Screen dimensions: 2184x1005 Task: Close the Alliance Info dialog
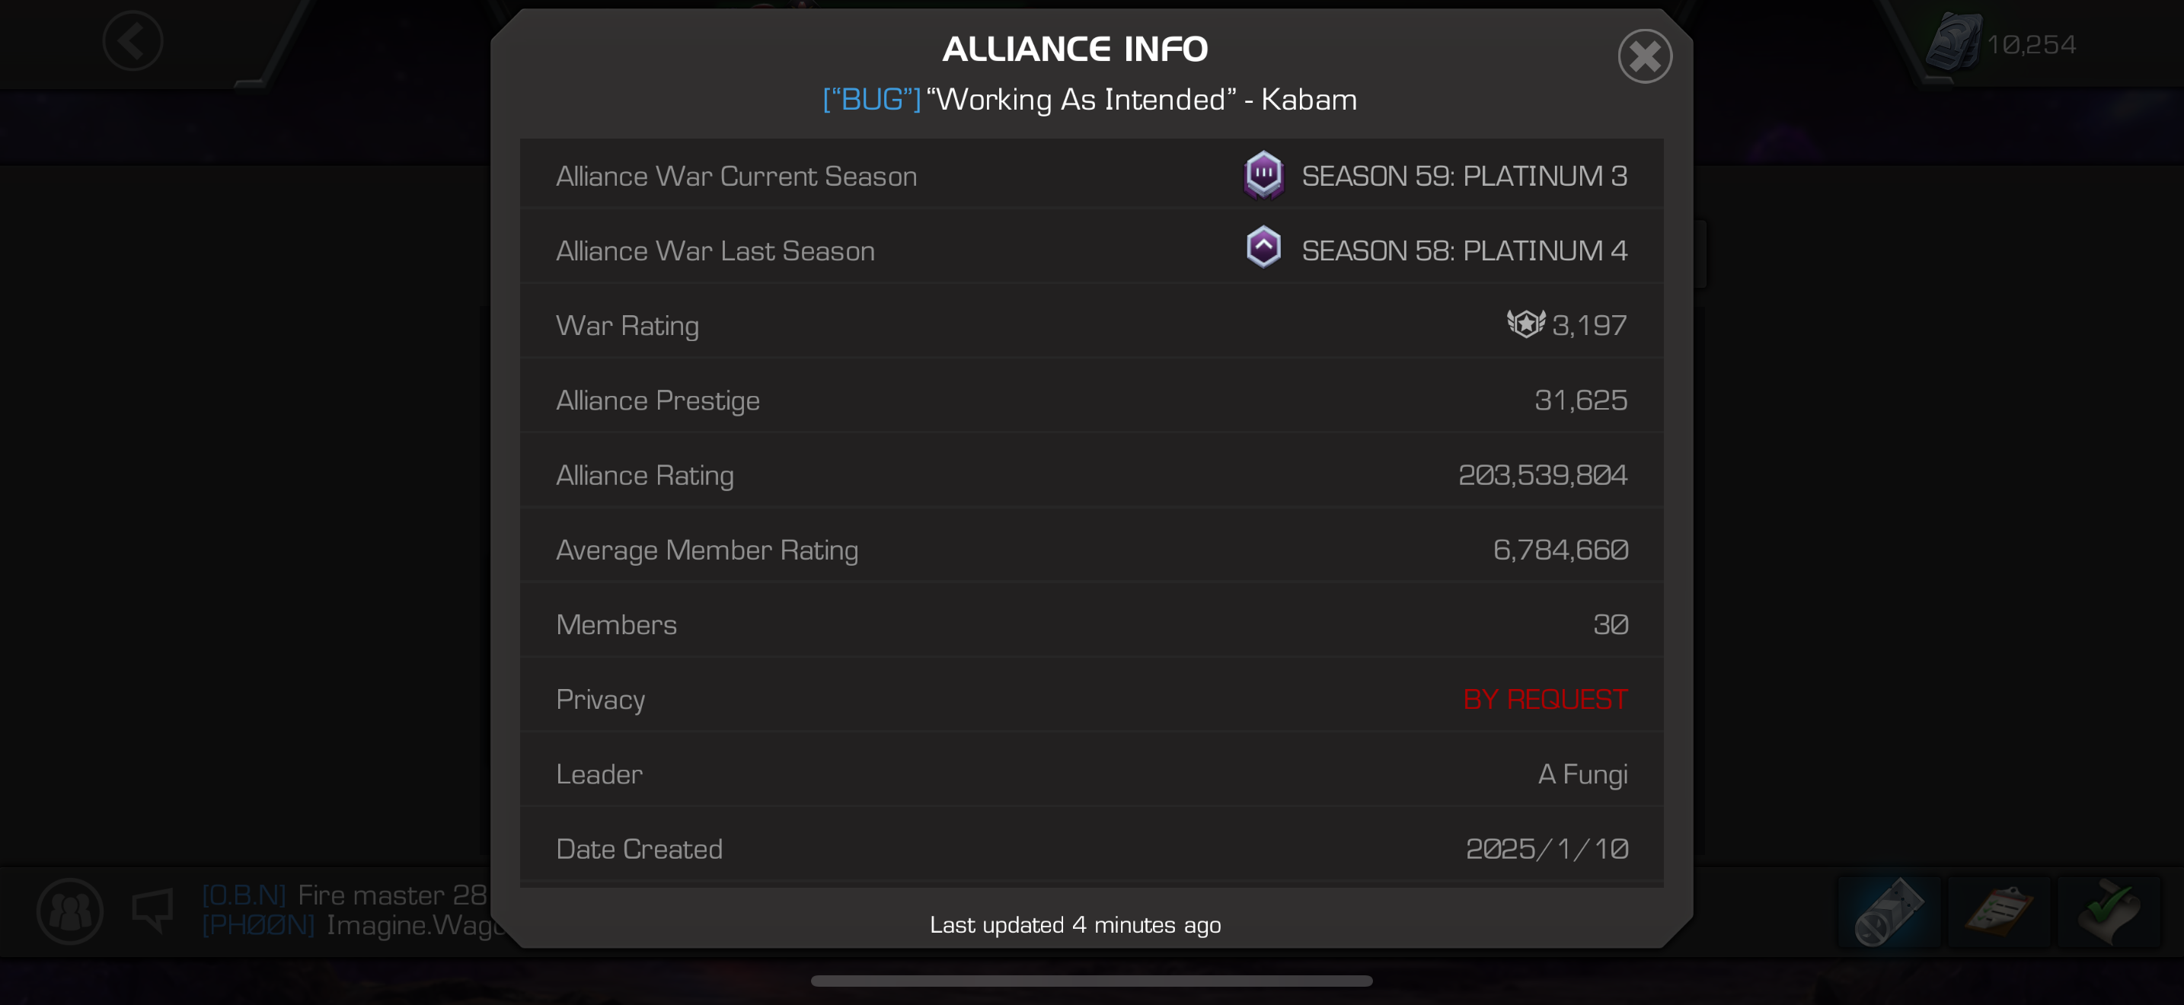(x=1644, y=57)
